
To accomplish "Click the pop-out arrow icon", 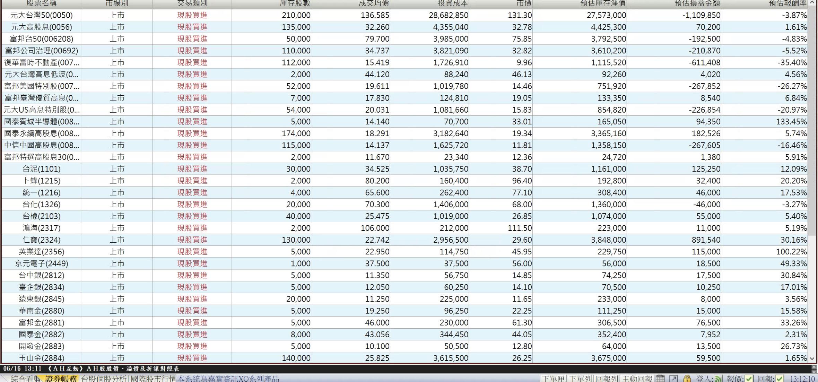I will (673, 379).
